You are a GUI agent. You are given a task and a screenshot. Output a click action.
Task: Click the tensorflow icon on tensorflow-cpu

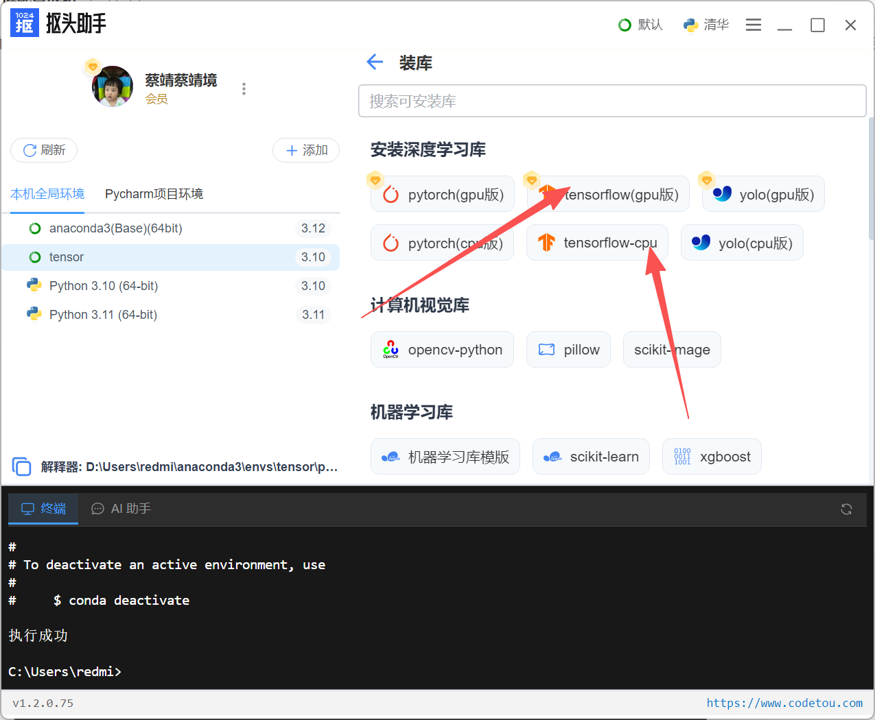[546, 243]
